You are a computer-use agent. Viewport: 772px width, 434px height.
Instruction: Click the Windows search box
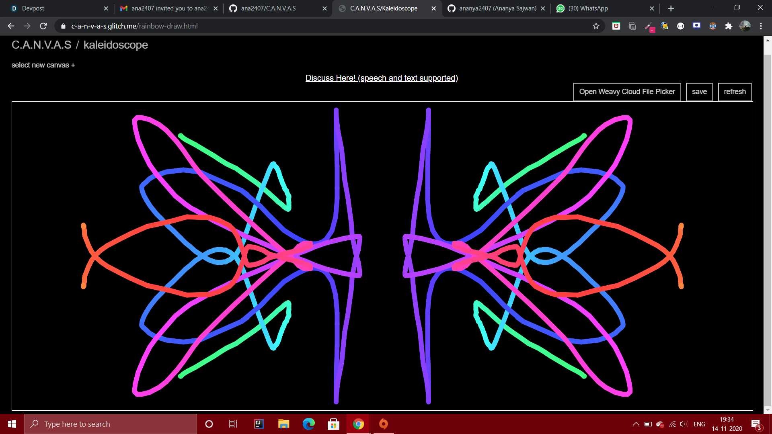[111, 424]
